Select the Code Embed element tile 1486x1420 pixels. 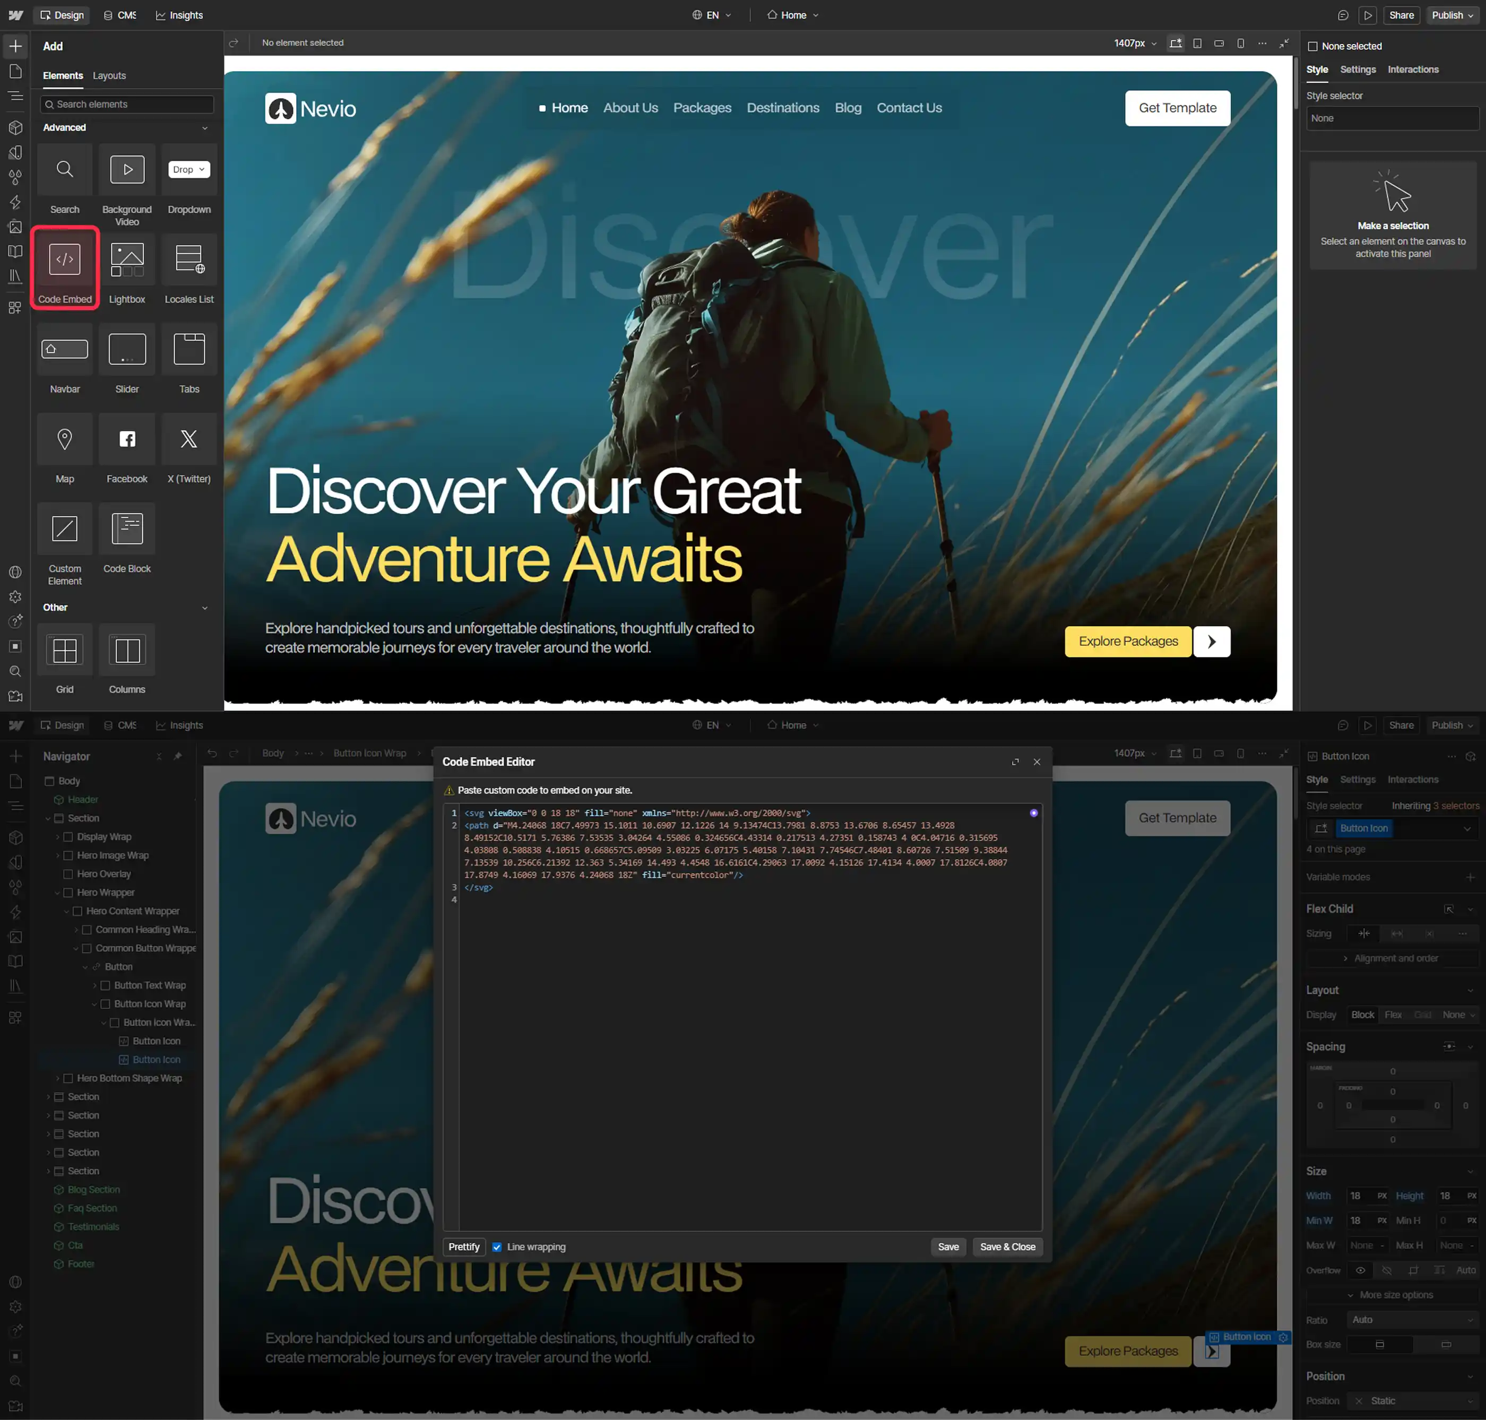click(x=65, y=268)
